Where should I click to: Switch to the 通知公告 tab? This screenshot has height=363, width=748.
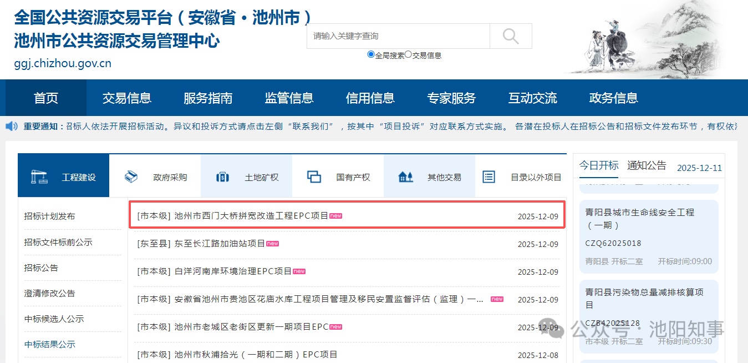(647, 165)
